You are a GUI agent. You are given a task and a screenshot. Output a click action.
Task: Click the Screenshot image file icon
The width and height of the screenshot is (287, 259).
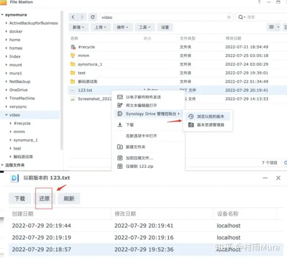(73, 99)
